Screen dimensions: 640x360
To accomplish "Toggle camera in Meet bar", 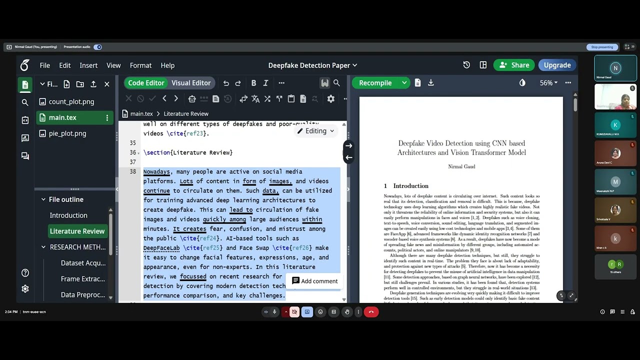I will [294, 312].
